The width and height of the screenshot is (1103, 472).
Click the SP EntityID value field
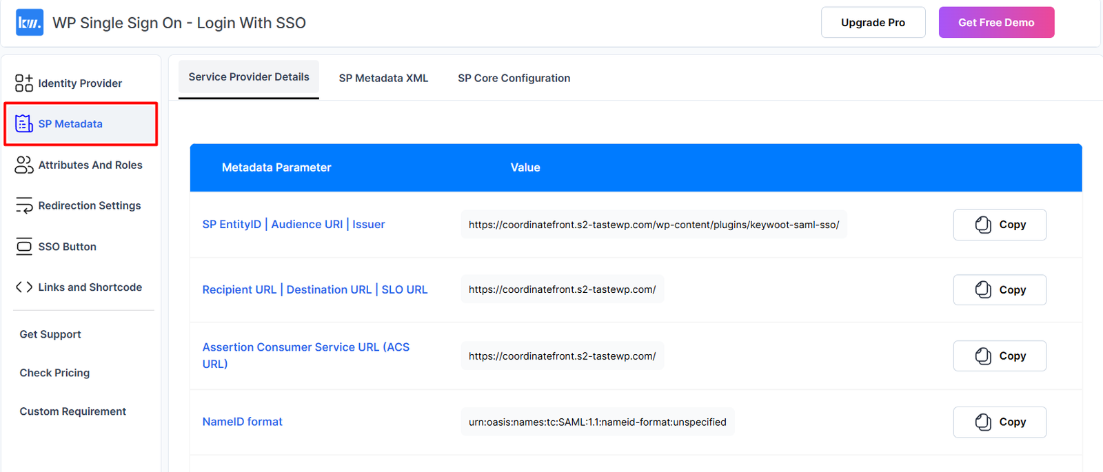654,225
